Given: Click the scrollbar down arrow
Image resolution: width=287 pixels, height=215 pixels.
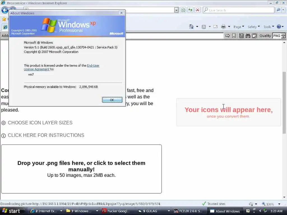Looking at the screenshot, I should click(284, 197).
